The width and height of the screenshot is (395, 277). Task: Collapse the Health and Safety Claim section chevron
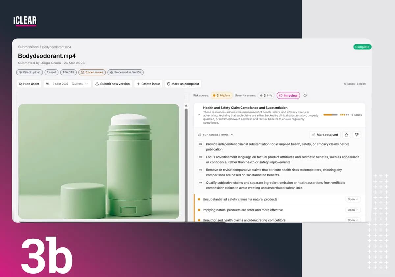[199, 115]
